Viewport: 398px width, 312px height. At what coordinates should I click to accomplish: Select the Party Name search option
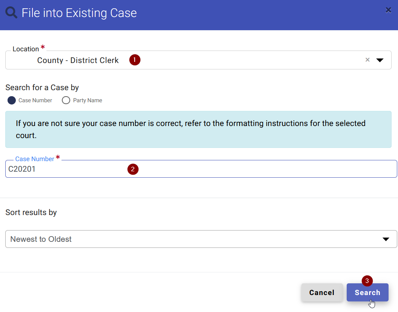click(x=66, y=100)
